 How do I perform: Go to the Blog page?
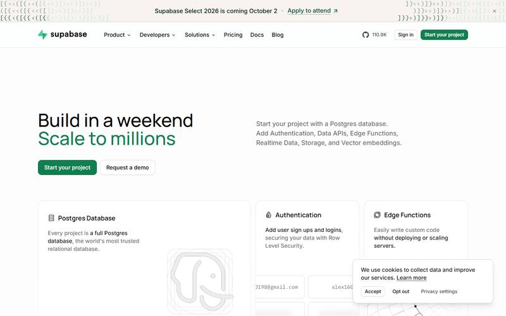tap(278, 35)
